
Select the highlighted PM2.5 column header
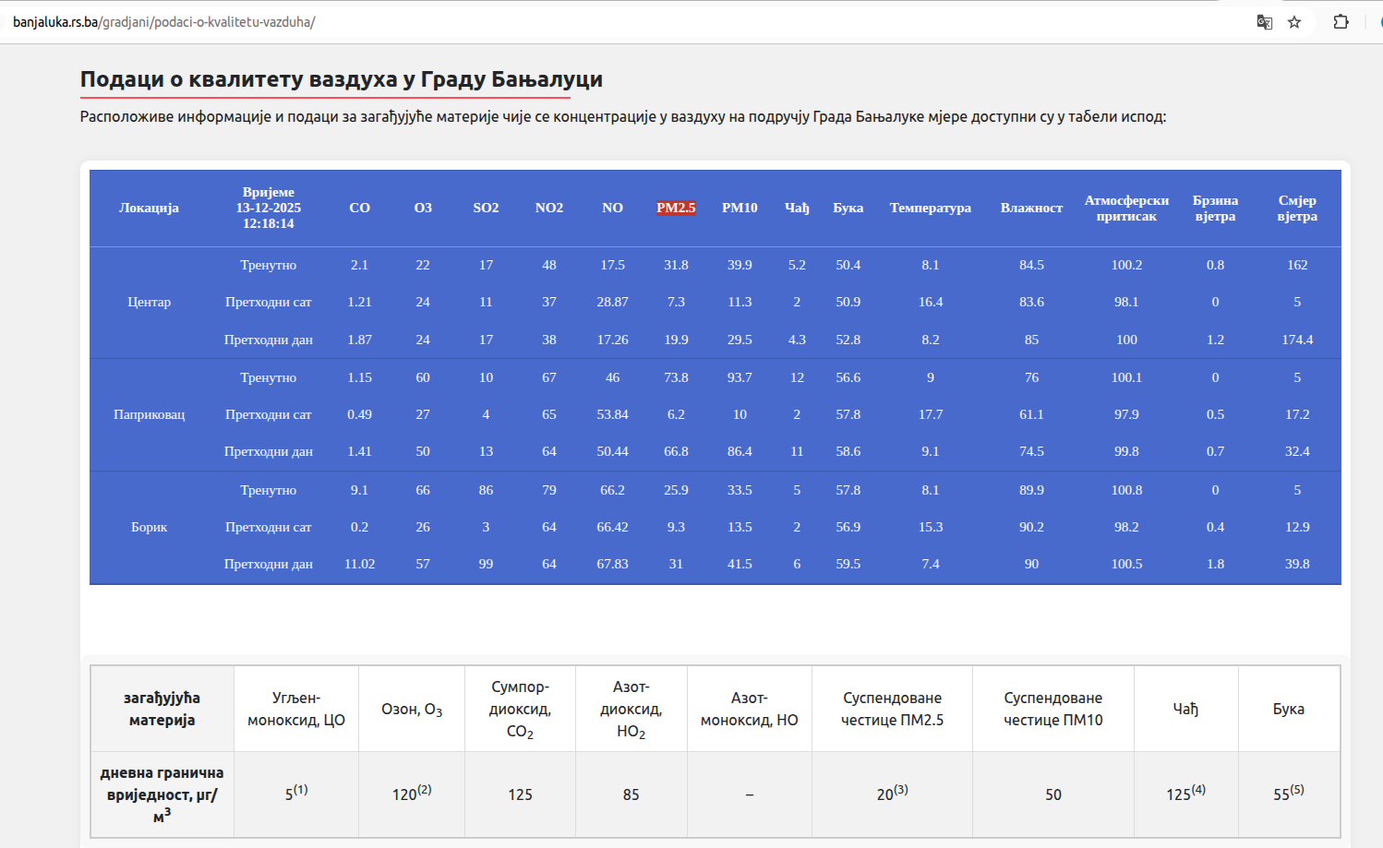(x=676, y=208)
